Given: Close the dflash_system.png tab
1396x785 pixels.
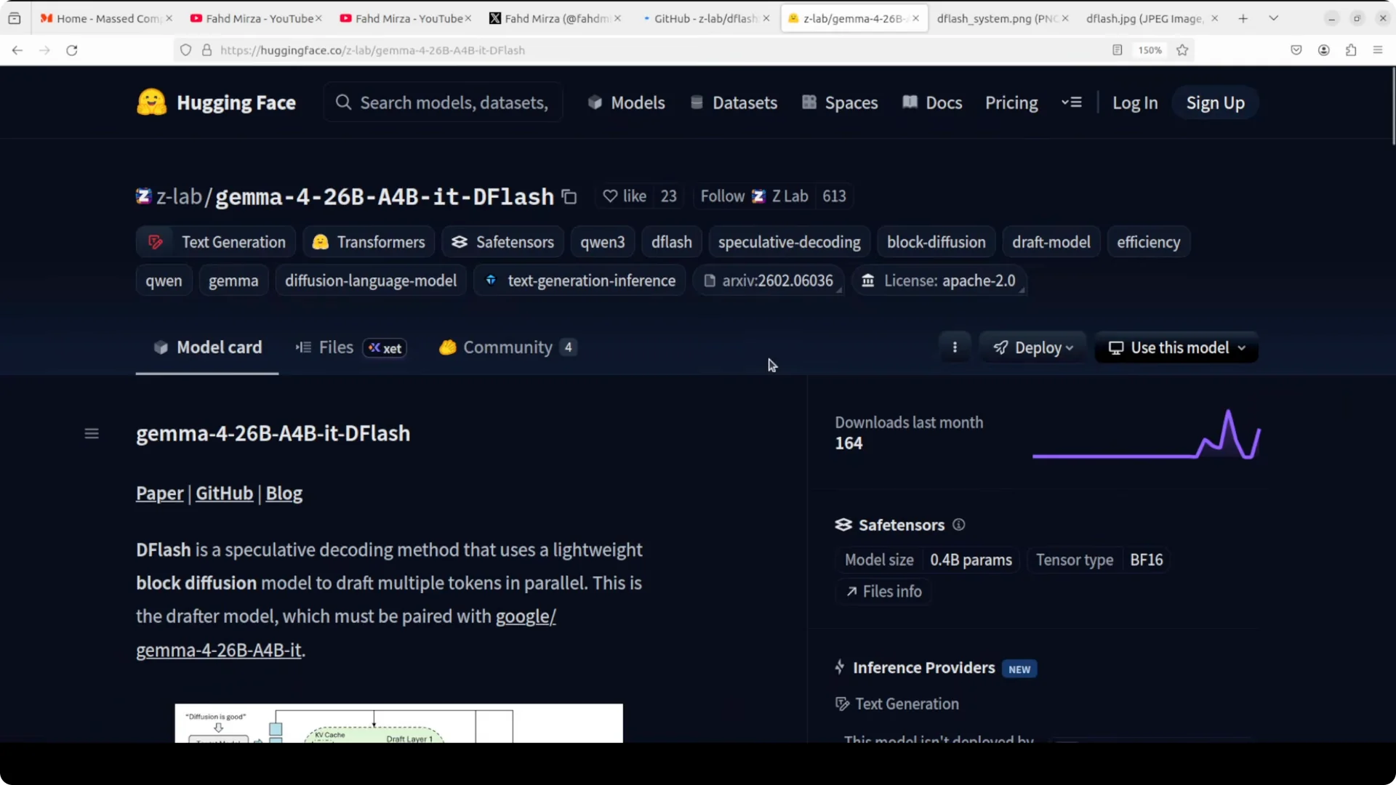Looking at the screenshot, I should (x=1065, y=18).
